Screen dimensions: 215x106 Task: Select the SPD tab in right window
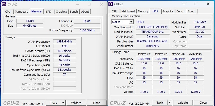click(x=155, y=11)
